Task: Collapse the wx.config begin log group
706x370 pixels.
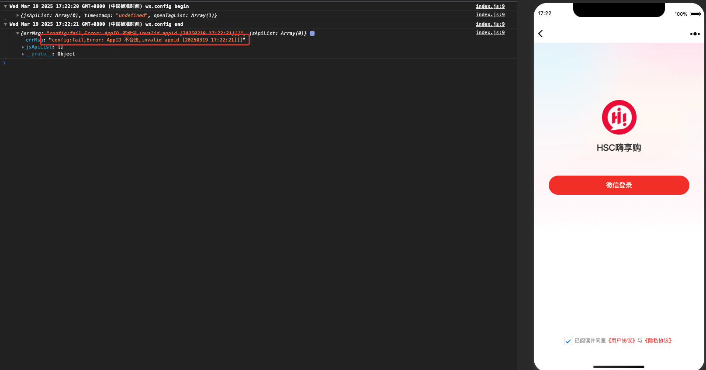Action: point(5,7)
